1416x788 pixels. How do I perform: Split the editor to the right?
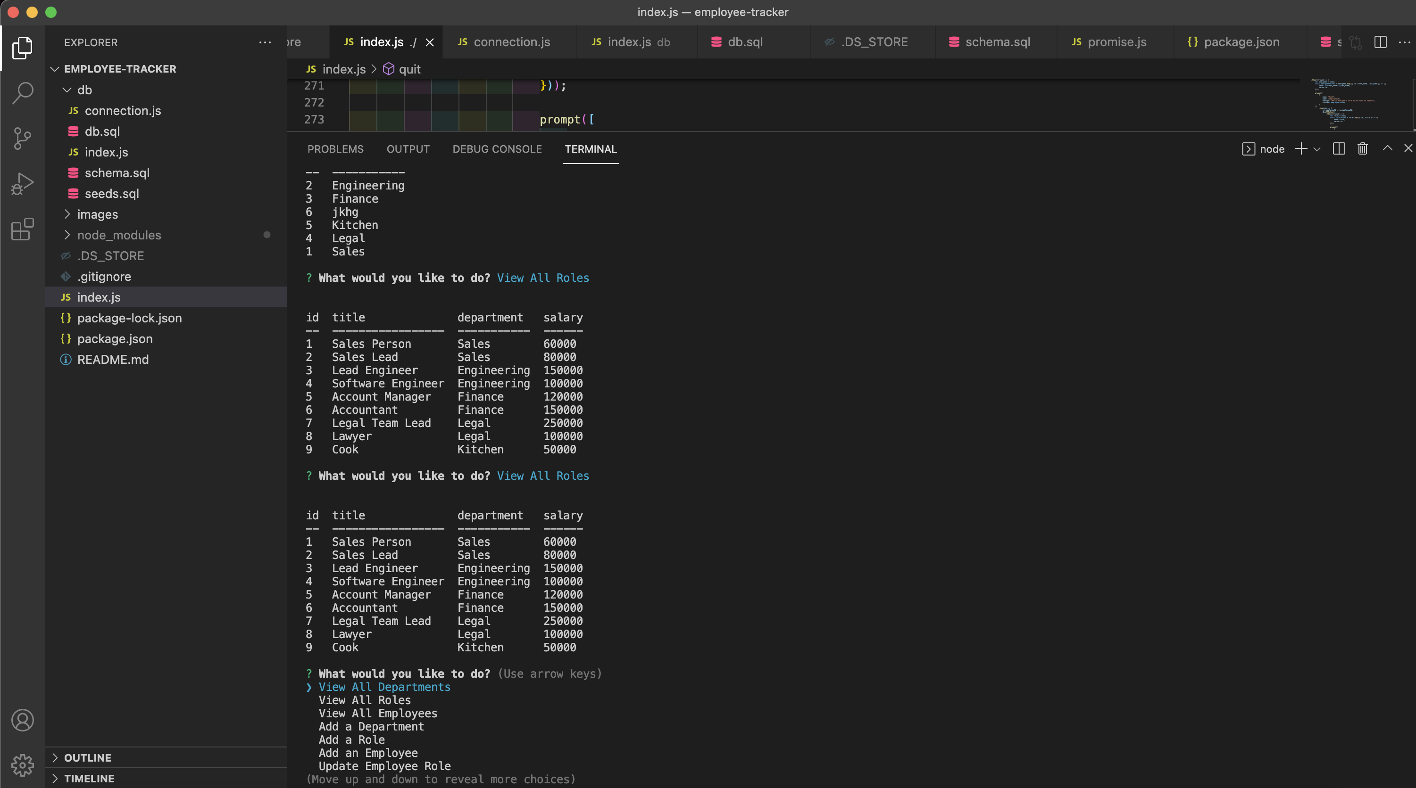pyautogui.click(x=1380, y=42)
